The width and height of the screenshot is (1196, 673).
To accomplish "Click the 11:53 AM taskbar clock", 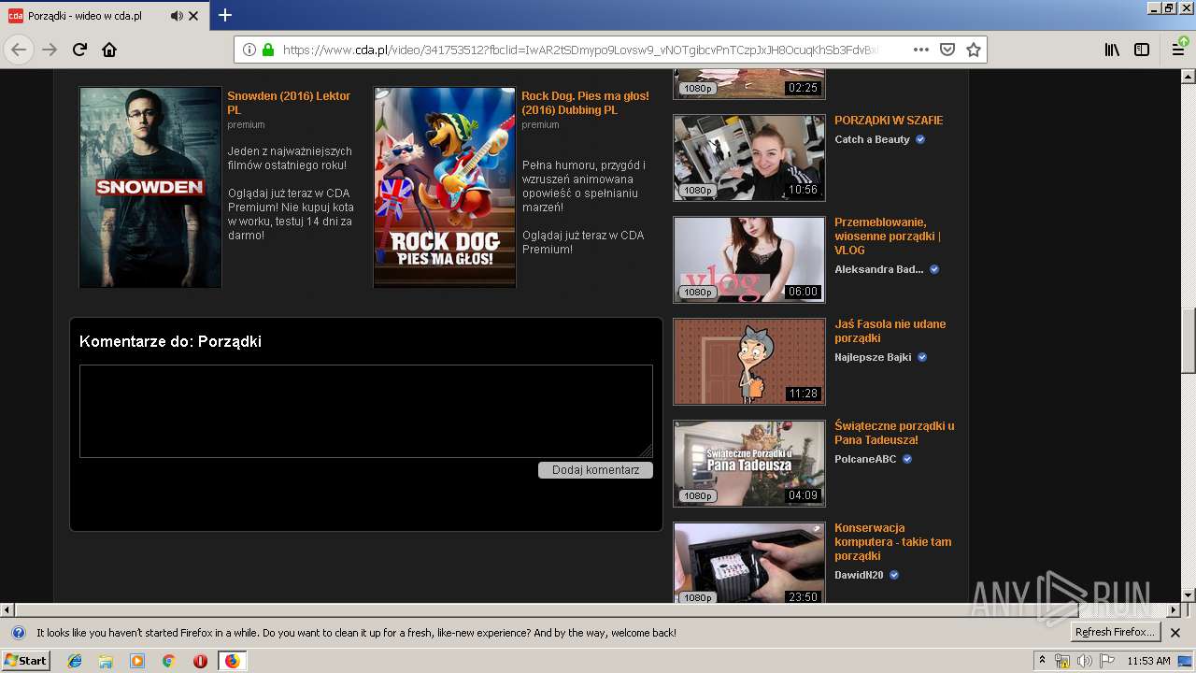I will pos(1148,661).
